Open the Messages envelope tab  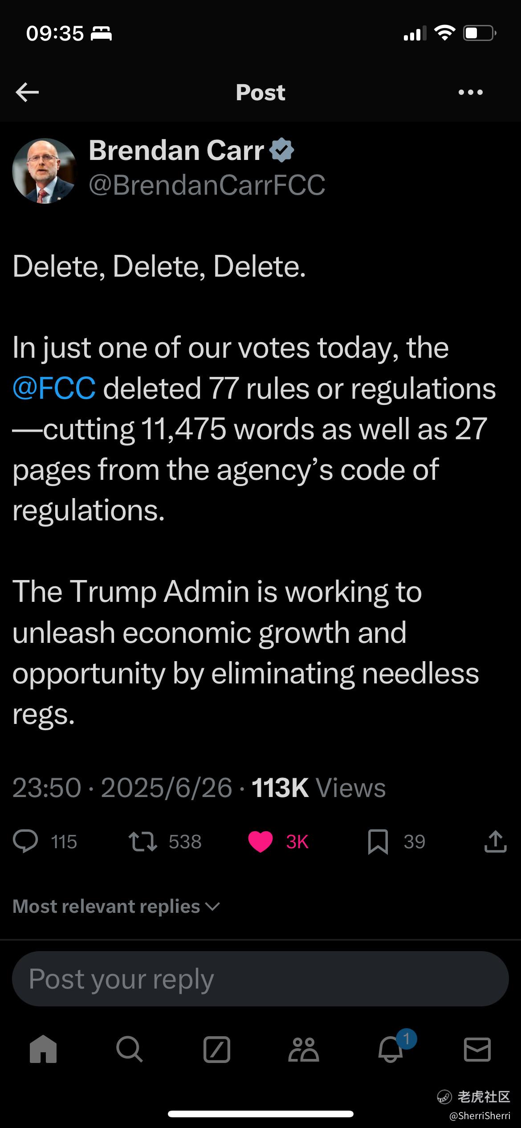point(477,1050)
